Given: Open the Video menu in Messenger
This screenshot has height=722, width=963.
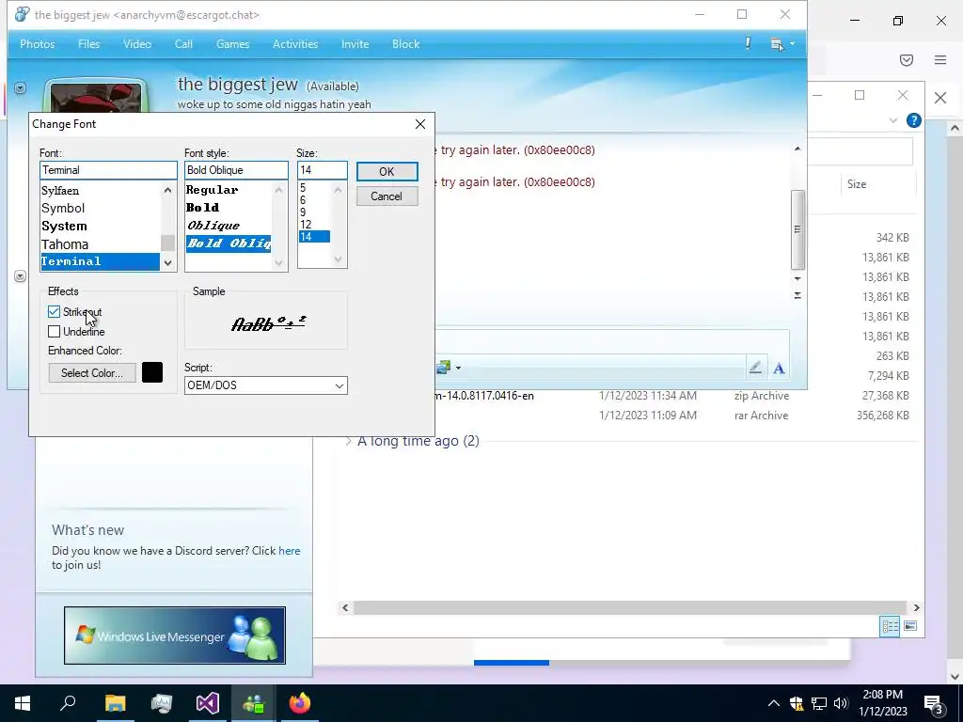Looking at the screenshot, I should tap(137, 44).
